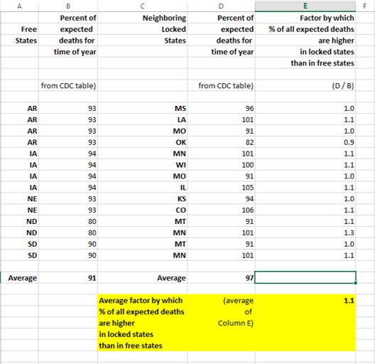The image size is (375, 364).
Task: Select column F header
Action: 365,6
